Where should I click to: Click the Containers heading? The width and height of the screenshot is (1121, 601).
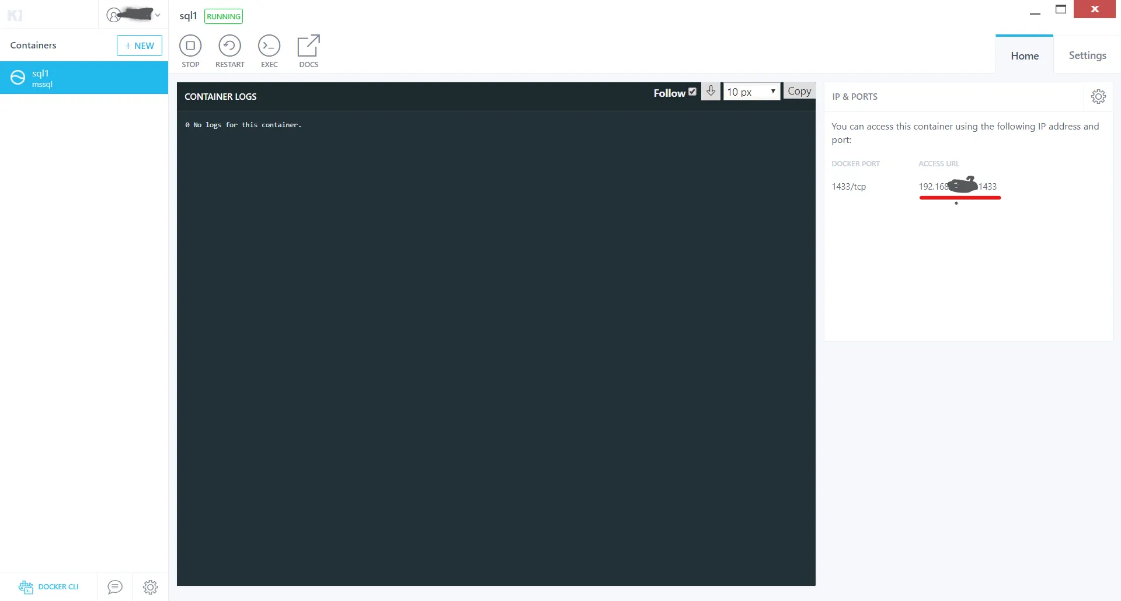[x=33, y=46]
